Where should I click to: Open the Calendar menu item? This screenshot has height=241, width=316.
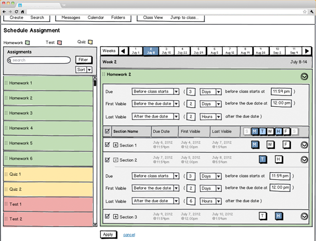(96, 18)
